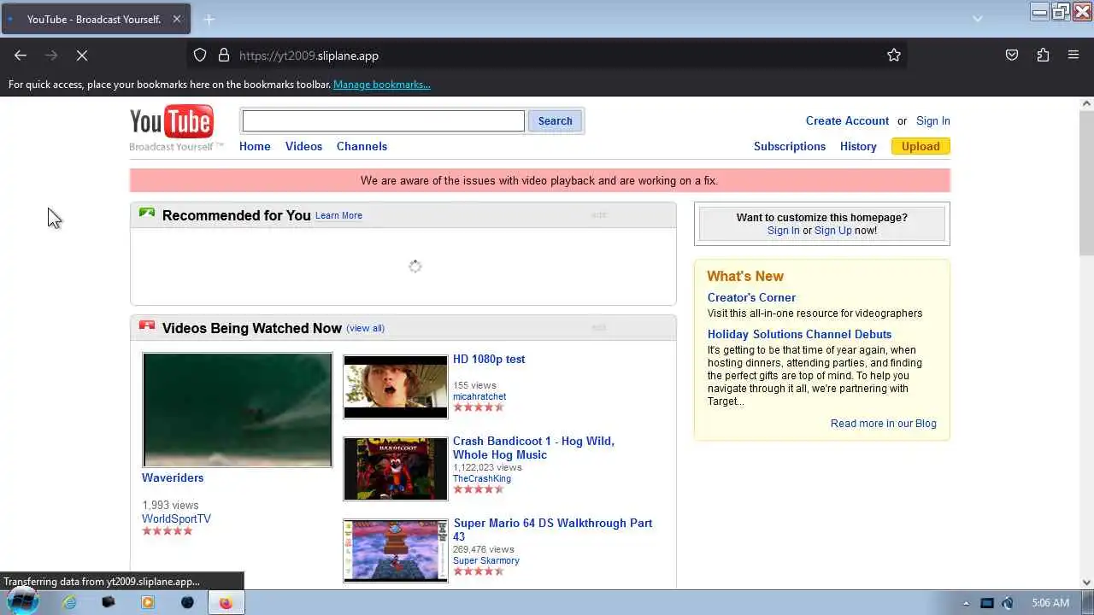Click the volume icon in system tray

click(x=1008, y=603)
